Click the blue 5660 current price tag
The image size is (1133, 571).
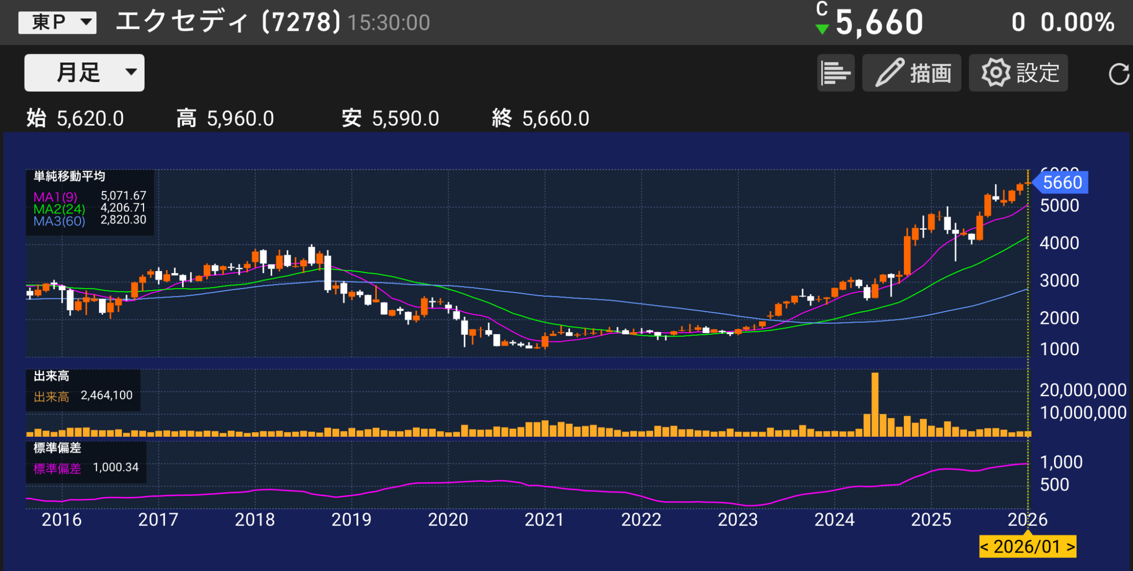tap(1062, 182)
